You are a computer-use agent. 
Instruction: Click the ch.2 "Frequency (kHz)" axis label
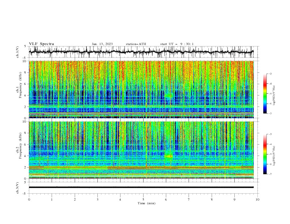(21, 146)
